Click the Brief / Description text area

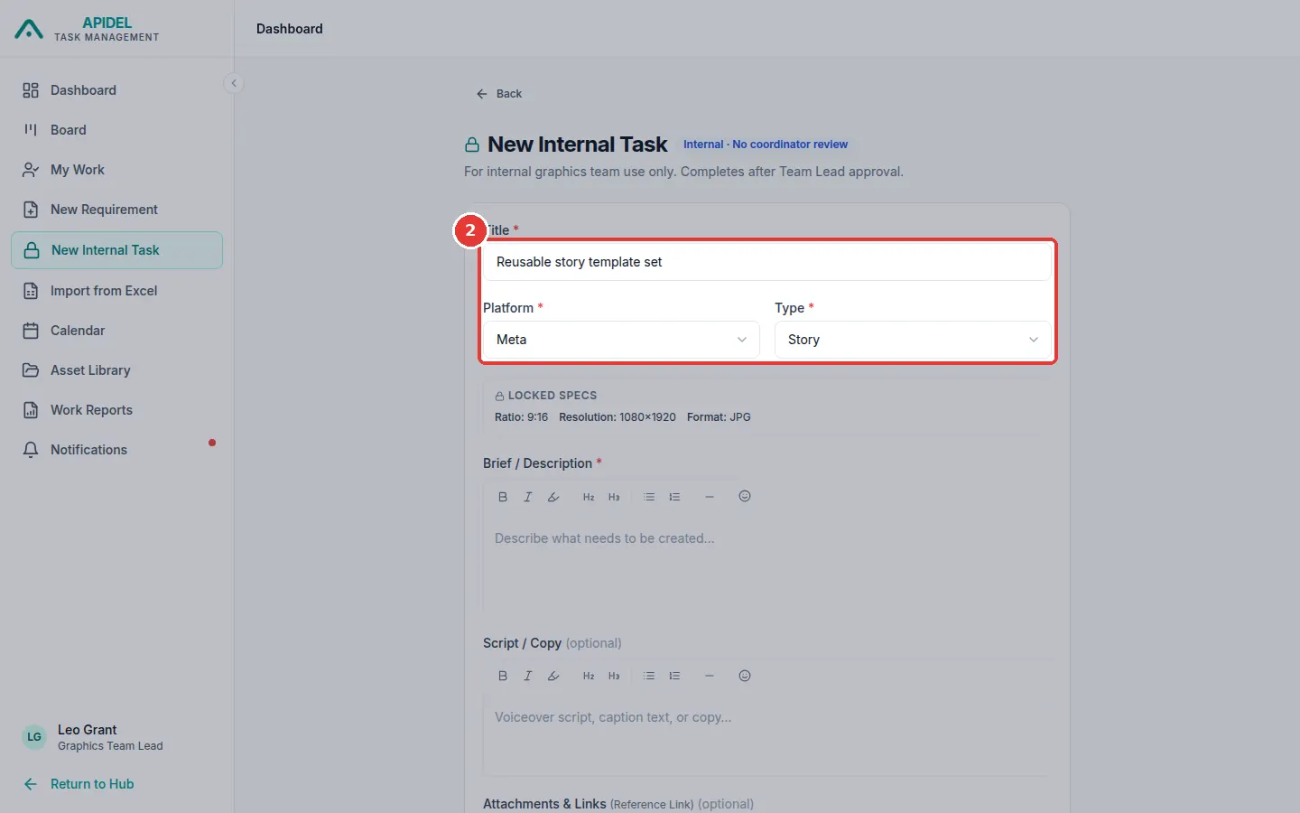tap(767, 565)
